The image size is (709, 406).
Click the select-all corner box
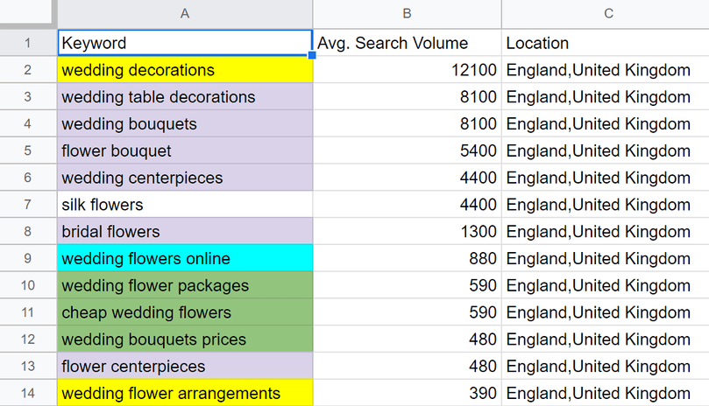point(26,12)
